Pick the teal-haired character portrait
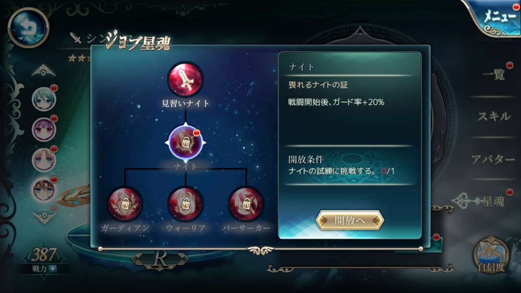 click(x=44, y=99)
